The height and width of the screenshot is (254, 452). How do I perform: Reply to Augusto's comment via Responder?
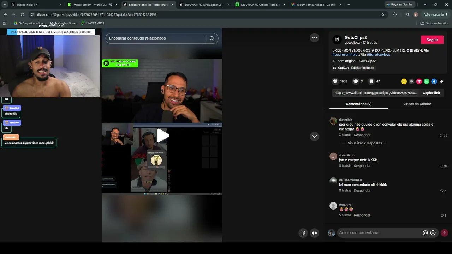coord(362,215)
